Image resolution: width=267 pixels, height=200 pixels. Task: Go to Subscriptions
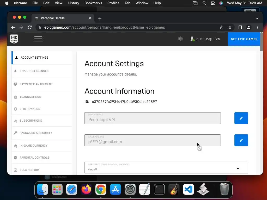pos(42,121)
